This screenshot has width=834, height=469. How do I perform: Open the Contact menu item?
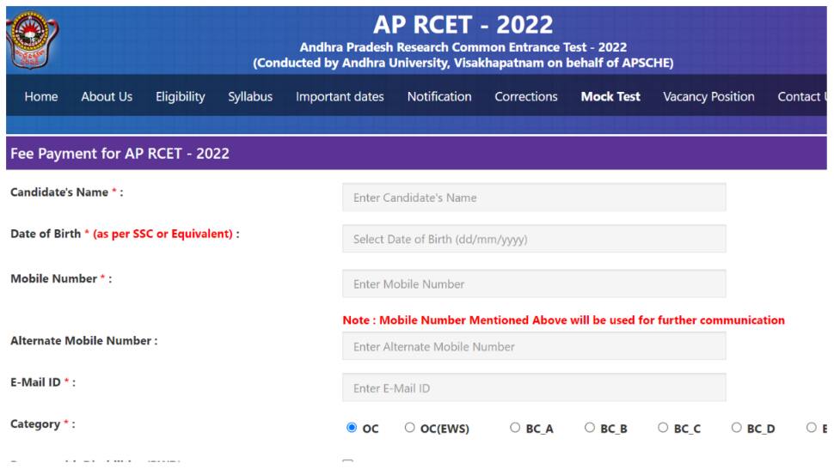(x=802, y=97)
